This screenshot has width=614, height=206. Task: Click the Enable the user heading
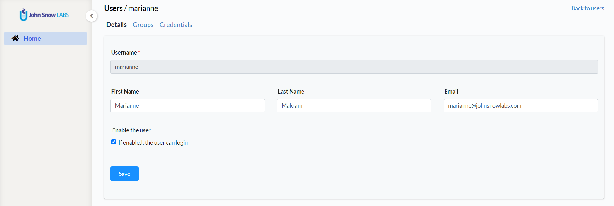coord(131,130)
